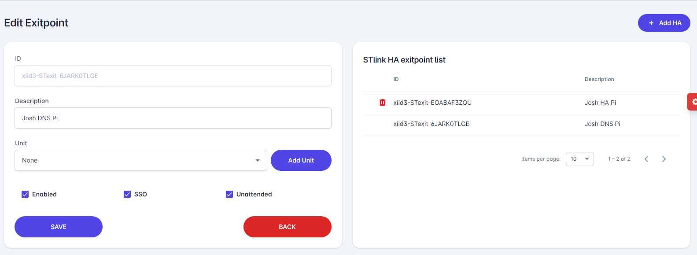This screenshot has width=697, height=255.
Task: Expand the items per page selector
Action: (579, 159)
